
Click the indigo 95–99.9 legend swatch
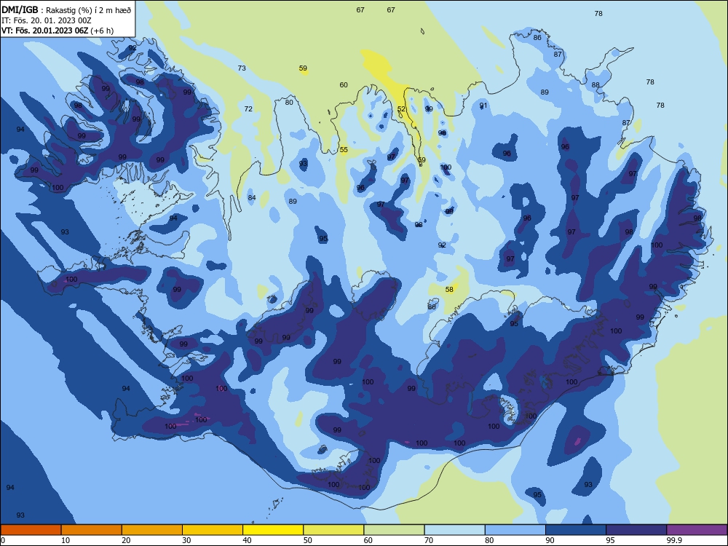point(636,530)
